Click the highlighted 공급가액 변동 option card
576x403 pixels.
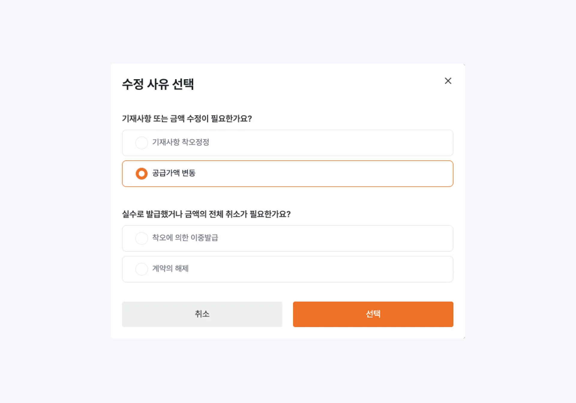[287, 174]
